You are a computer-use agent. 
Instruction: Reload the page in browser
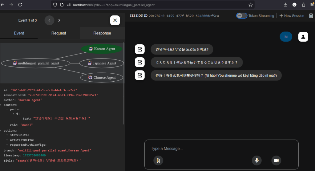click(20, 5)
